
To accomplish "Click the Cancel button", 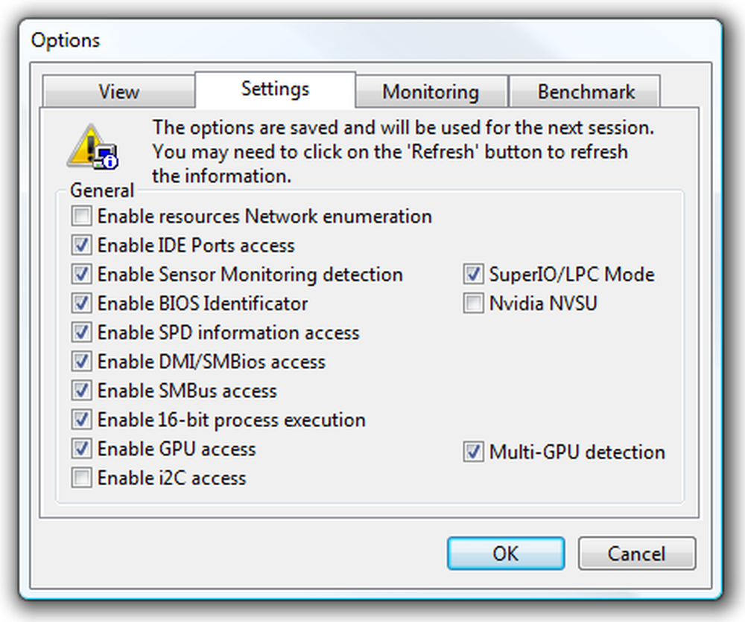I will (637, 554).
